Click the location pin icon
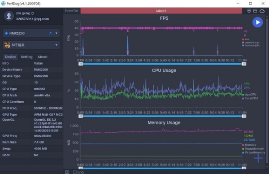This screenshot has height=174, width=269. pyautogui.click(x=249, y=11)
